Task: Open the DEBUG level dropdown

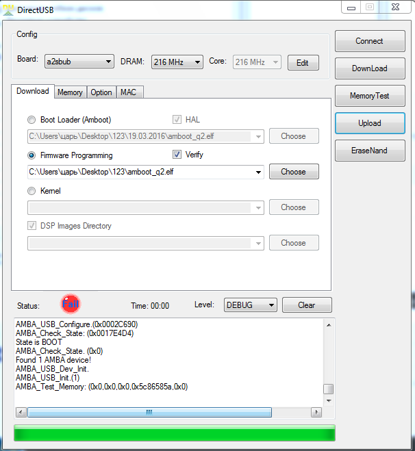Action: (x=250, y=305)
